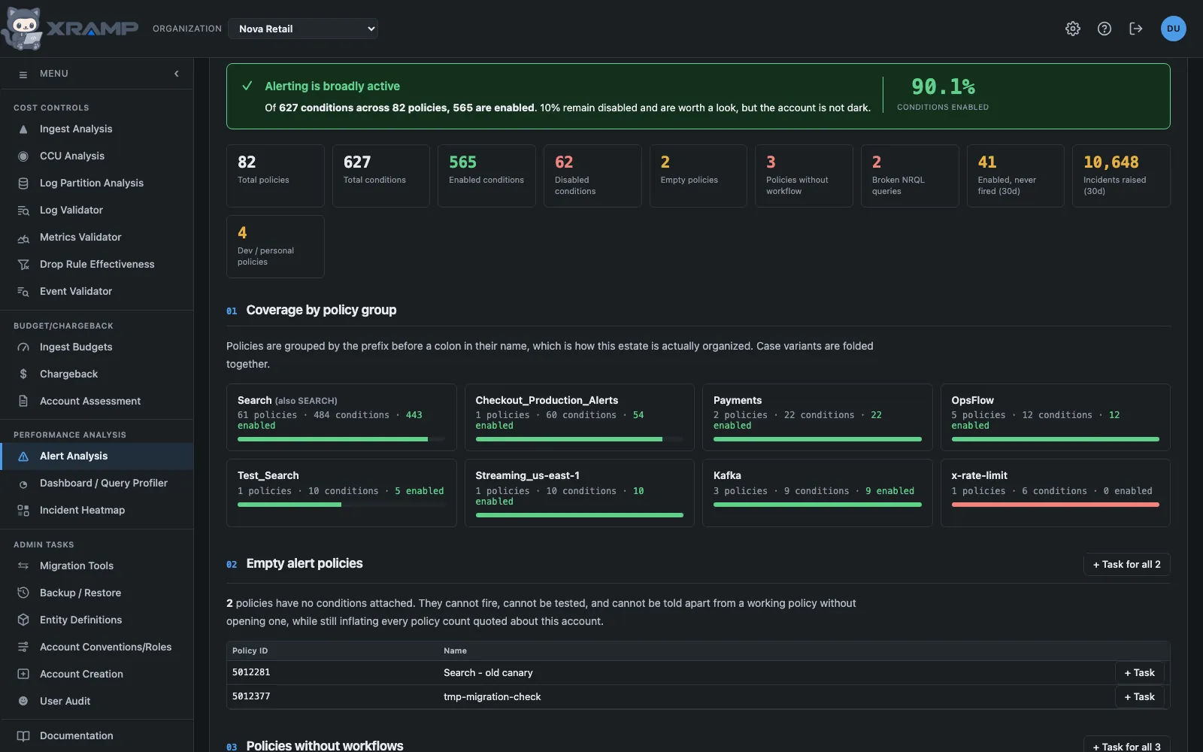
Task: Navigate to Migration Tools
Action: click(x=96, y=566)
